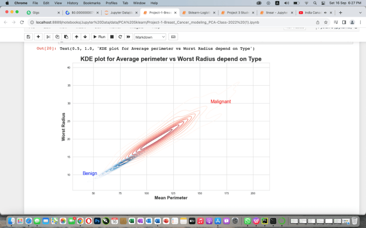Click the Malignant label on the plot
Screen dimensions: 366x228
pyautogui.click(x=221, y=101)
